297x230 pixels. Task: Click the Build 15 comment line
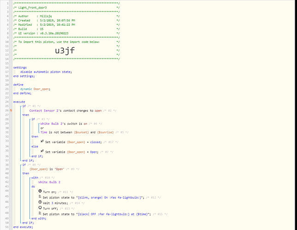(66, 29)
